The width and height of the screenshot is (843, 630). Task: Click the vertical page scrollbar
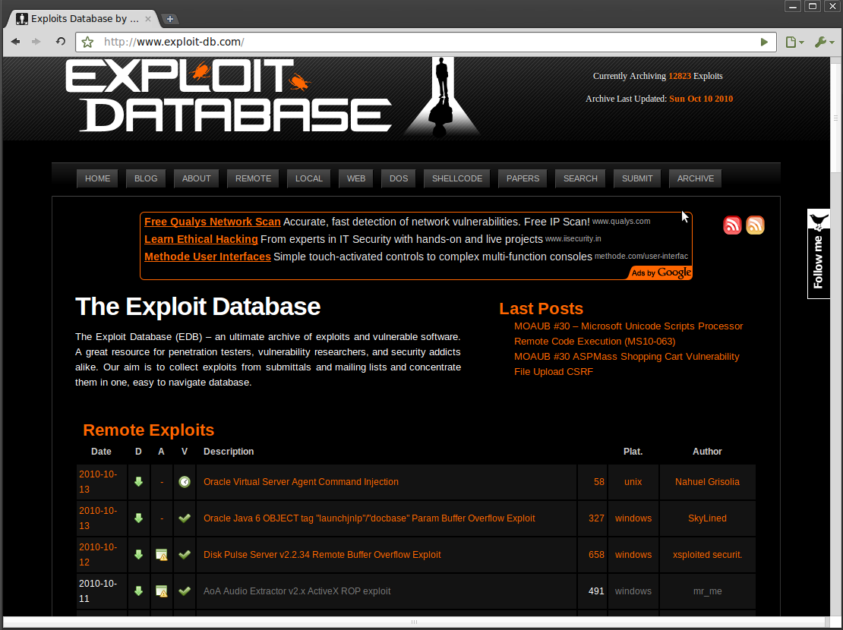(x=835, y=118)
